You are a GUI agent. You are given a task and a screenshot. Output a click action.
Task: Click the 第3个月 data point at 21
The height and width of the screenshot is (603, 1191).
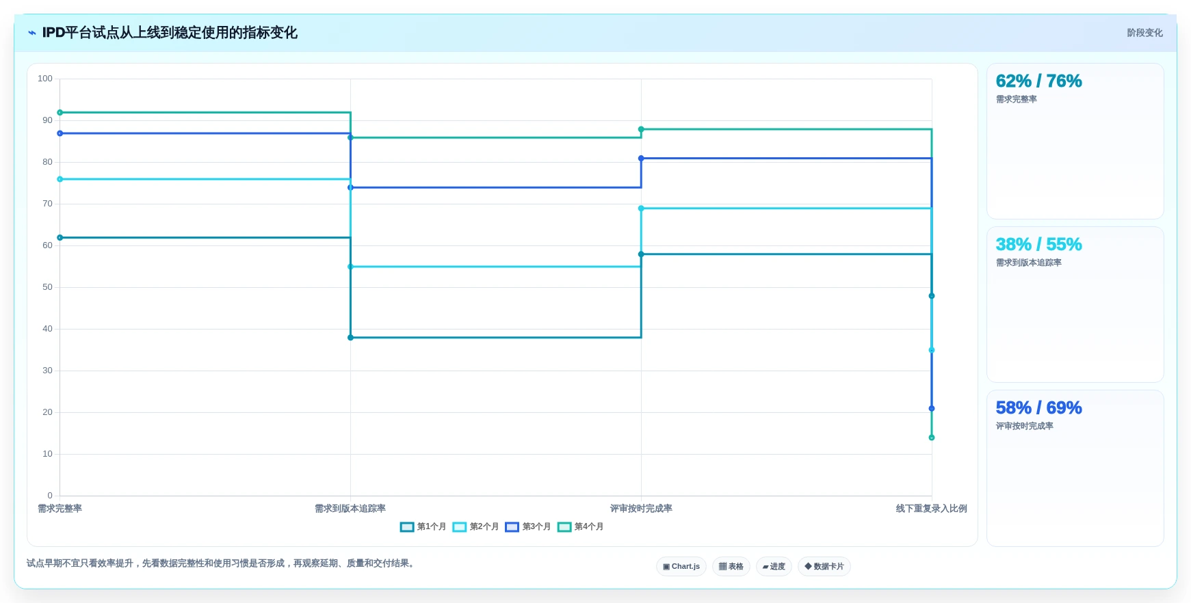(932, 409)
